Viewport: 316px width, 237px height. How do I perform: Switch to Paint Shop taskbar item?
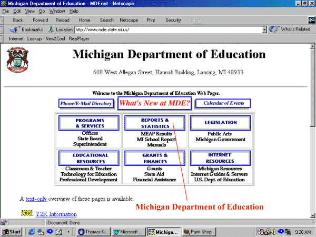click(200, 231)
